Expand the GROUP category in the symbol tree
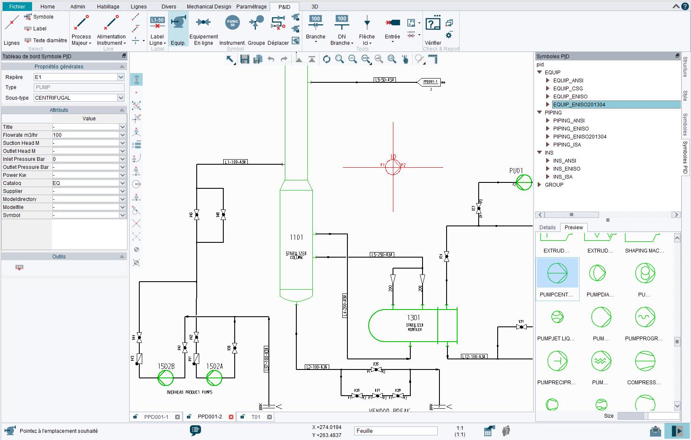 (x=539, y=185)
